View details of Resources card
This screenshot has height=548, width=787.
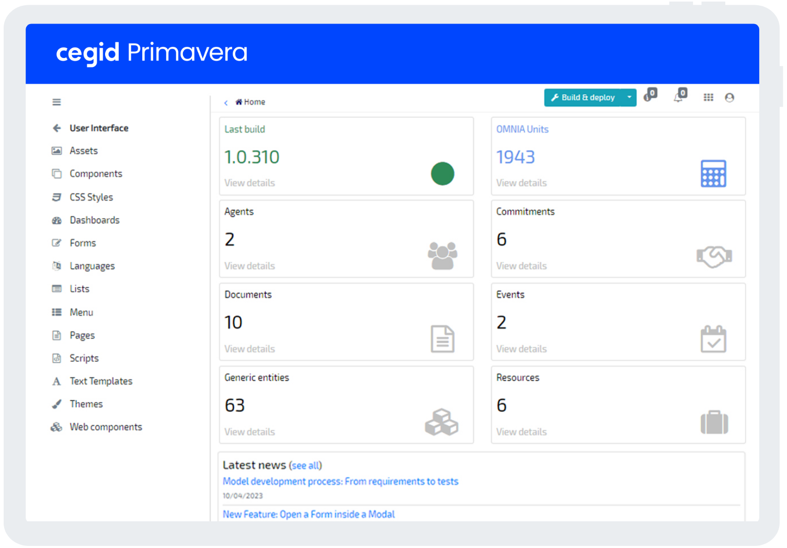521,432
